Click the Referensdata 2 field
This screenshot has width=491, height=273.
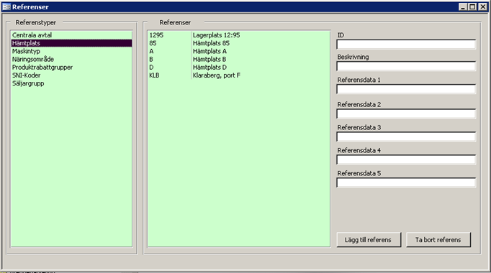[x=406, y=114]
